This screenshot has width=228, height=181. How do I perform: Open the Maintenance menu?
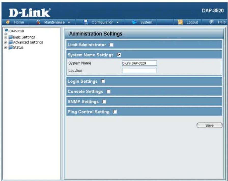tap(54, 22)
